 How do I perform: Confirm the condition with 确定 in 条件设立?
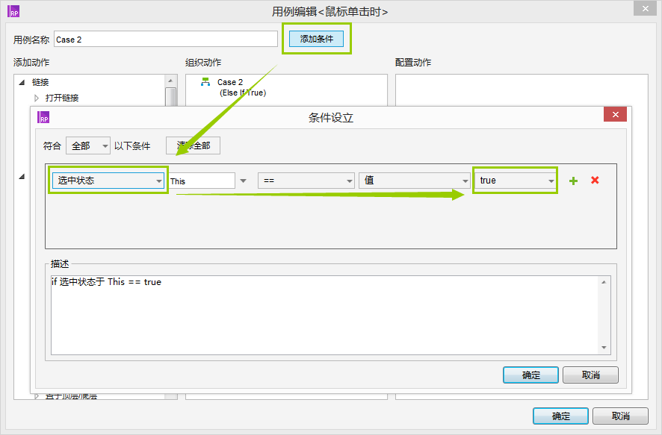[x=530, y=375]
